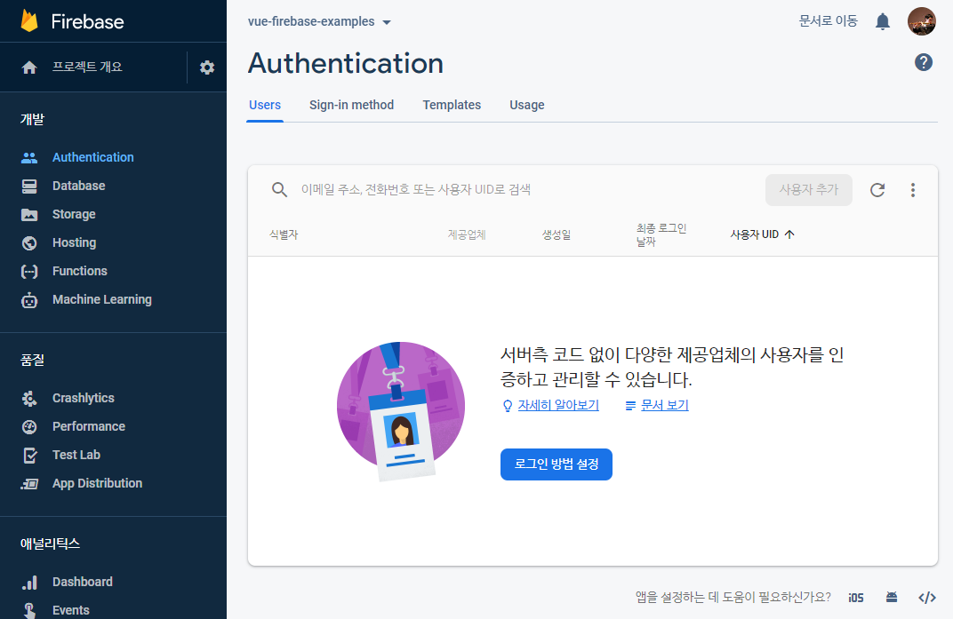953x619 pixels.
Task: Click the 식별자 column header
Action: point(284,235)
